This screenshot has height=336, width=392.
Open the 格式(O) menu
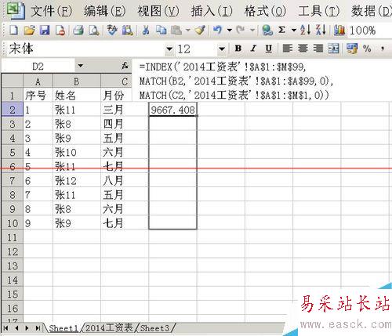pyautogui.click(x=265, y=12)
